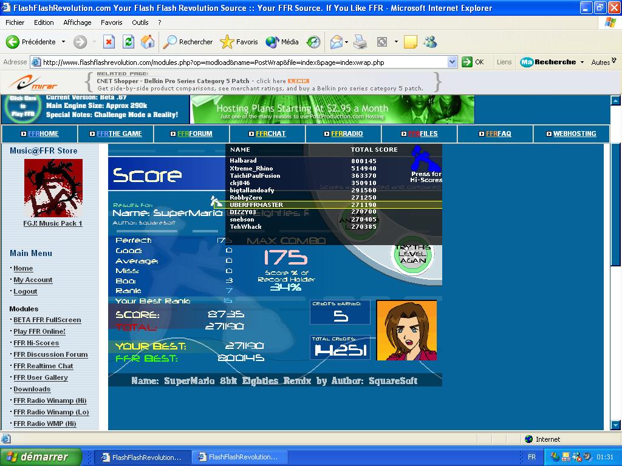Print the page with the printer icon
This screenshot has height=466, width=622.
point(360,42)
